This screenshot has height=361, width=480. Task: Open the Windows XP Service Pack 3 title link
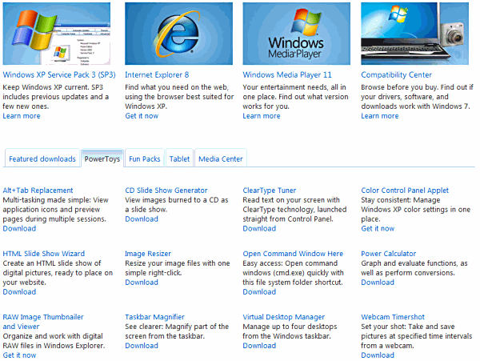tap(58, 74)
